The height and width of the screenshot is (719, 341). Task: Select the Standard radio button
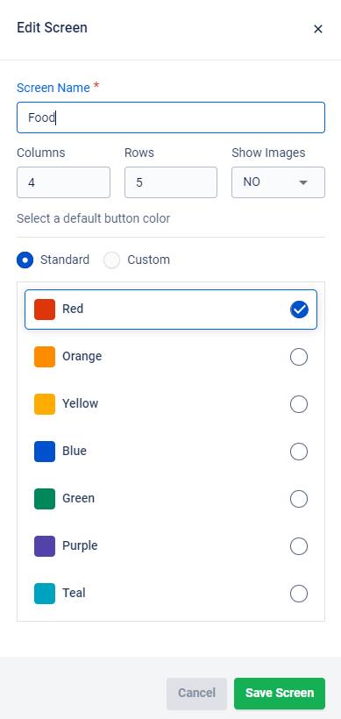(x=25, y=260)
